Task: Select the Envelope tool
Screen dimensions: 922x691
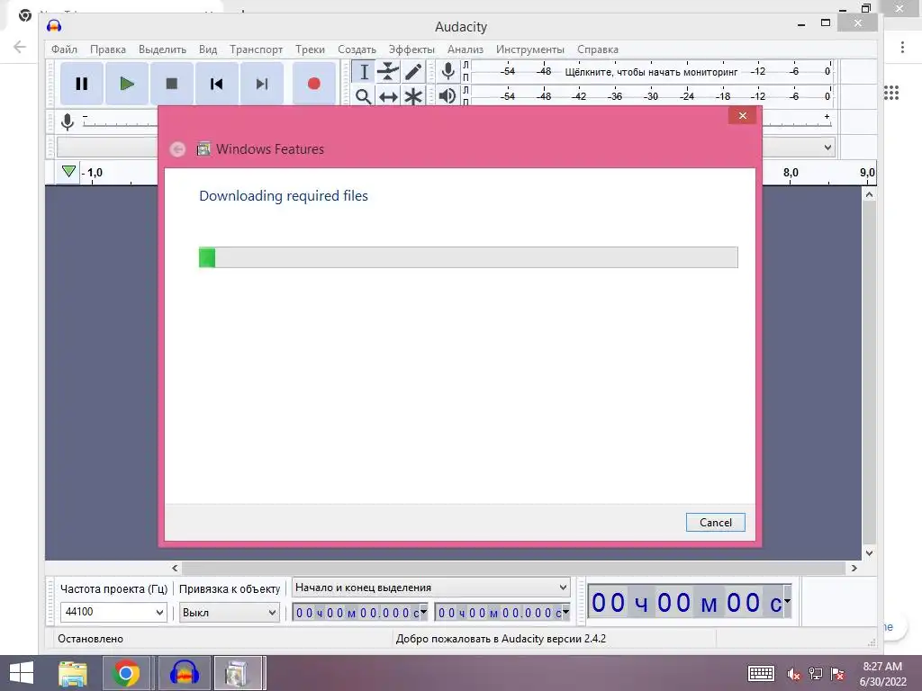Action: point(388,72)
